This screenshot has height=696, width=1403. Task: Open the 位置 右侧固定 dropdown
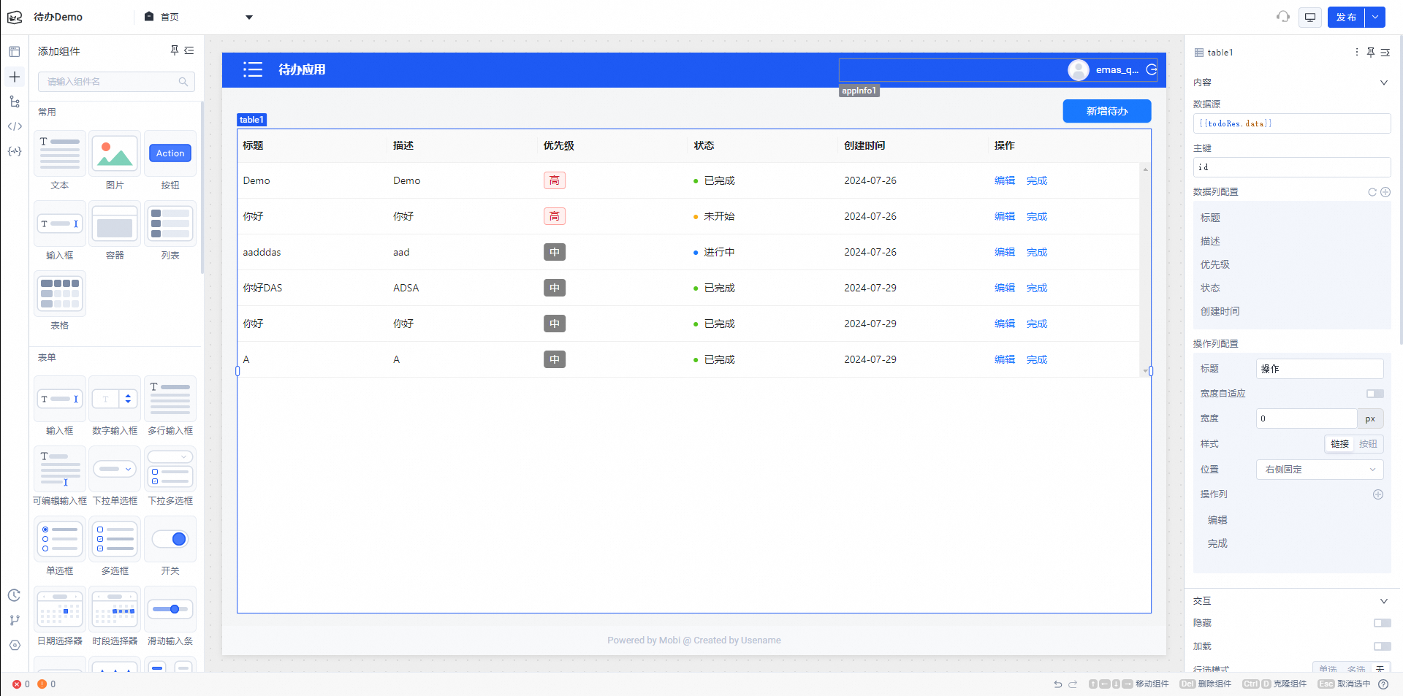coord(1320,470)
